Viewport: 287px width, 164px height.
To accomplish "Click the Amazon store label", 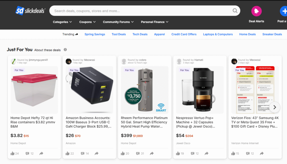I will coord(71,143).
